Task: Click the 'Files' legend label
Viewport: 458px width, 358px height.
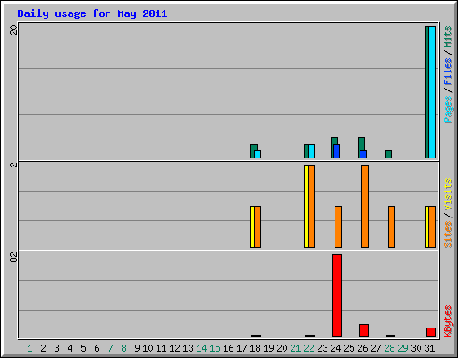Action: pyautogui.click(x=447, y=71)
